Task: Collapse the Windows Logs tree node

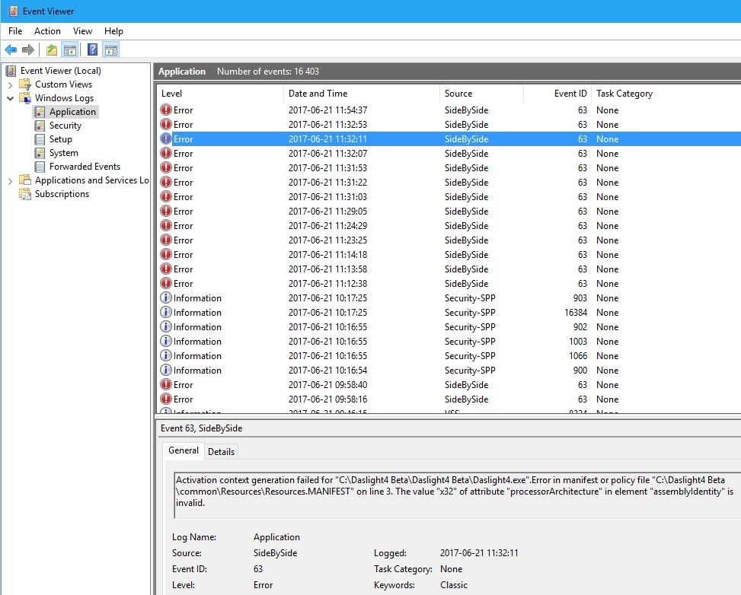Action: coord(11,99)
